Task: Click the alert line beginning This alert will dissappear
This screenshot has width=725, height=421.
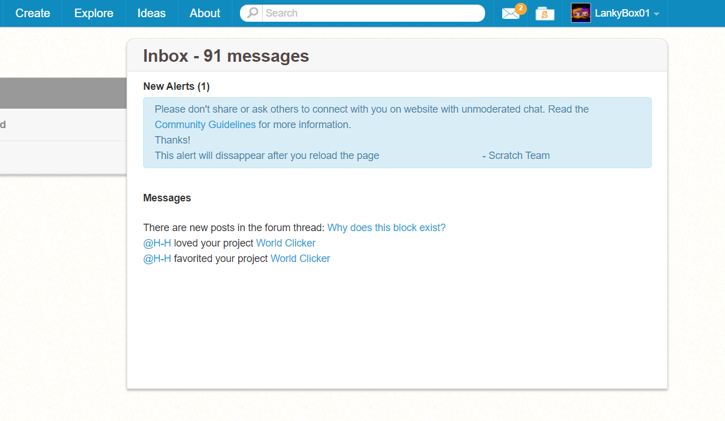Action: point(267,156)
